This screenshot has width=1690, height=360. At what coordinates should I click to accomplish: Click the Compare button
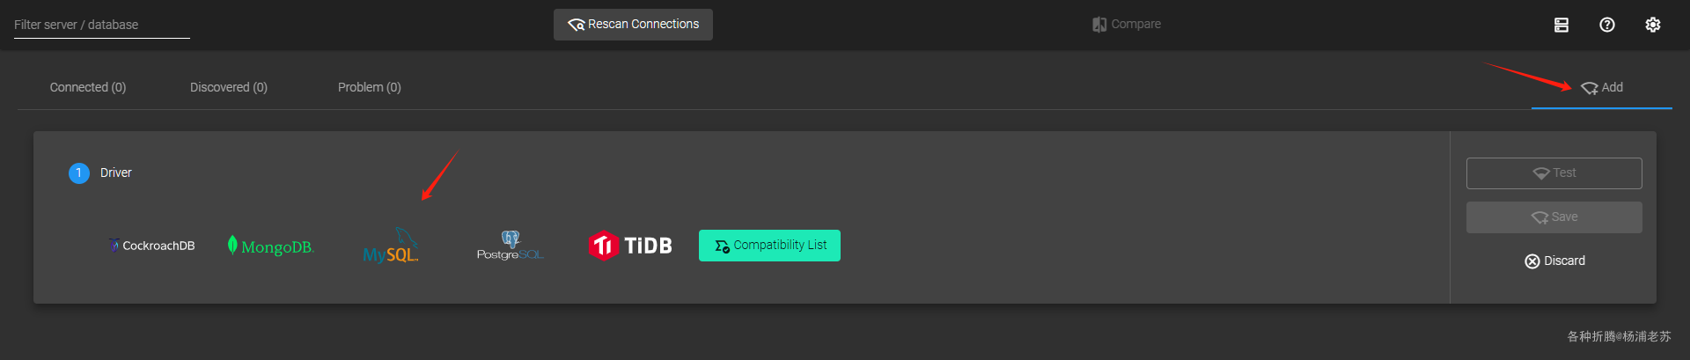pyautogui.click(x=1127, y=25)
